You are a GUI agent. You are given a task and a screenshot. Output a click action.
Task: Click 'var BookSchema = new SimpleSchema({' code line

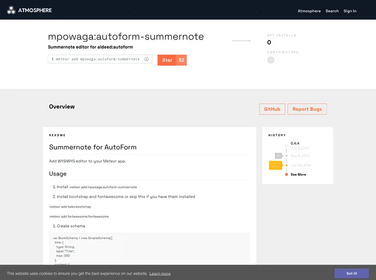83,238
